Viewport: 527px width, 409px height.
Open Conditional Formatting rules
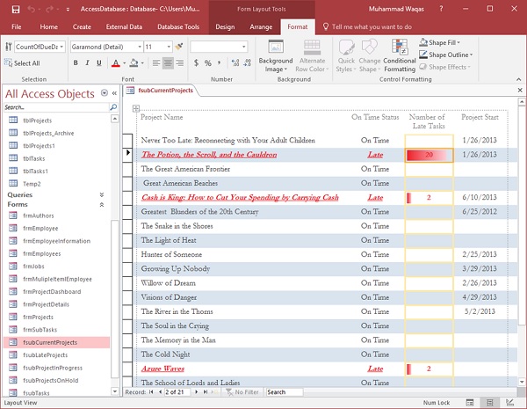400,56
